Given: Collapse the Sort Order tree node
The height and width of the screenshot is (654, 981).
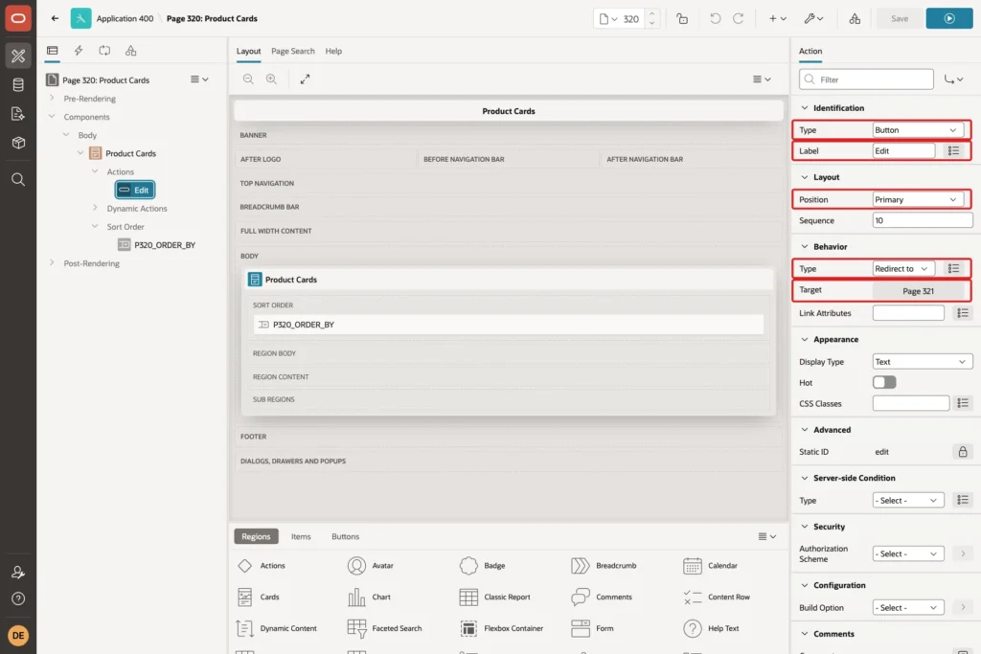Looking at the screenshot, I should tap(95, 226).
